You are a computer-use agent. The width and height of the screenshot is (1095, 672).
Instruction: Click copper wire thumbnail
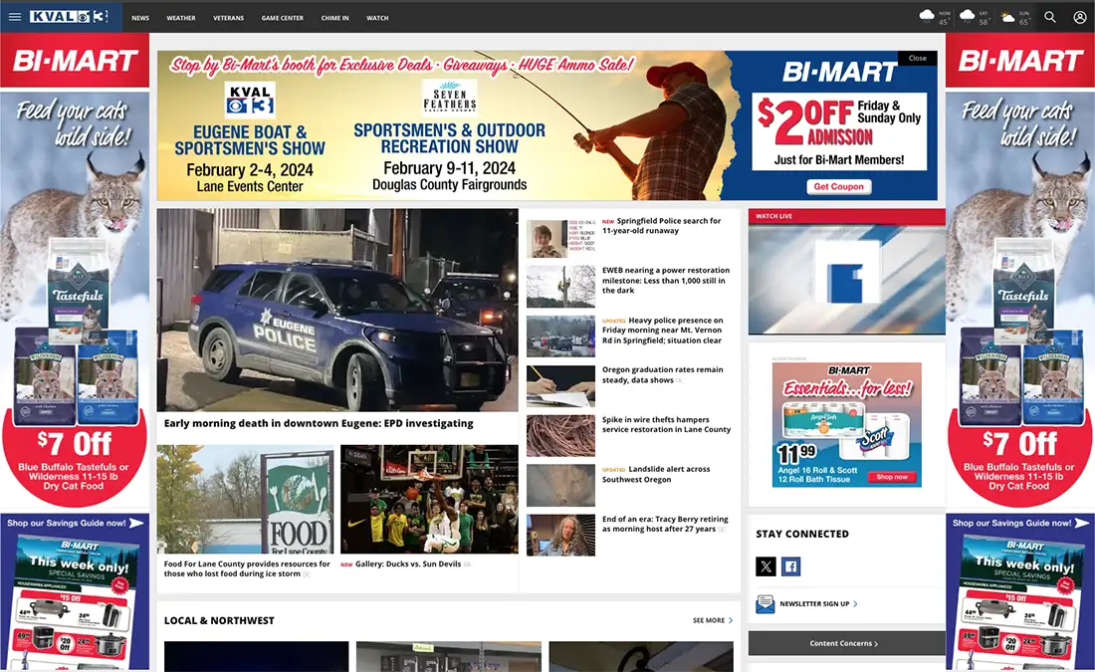pyautogui.click(x=560, y=436)
